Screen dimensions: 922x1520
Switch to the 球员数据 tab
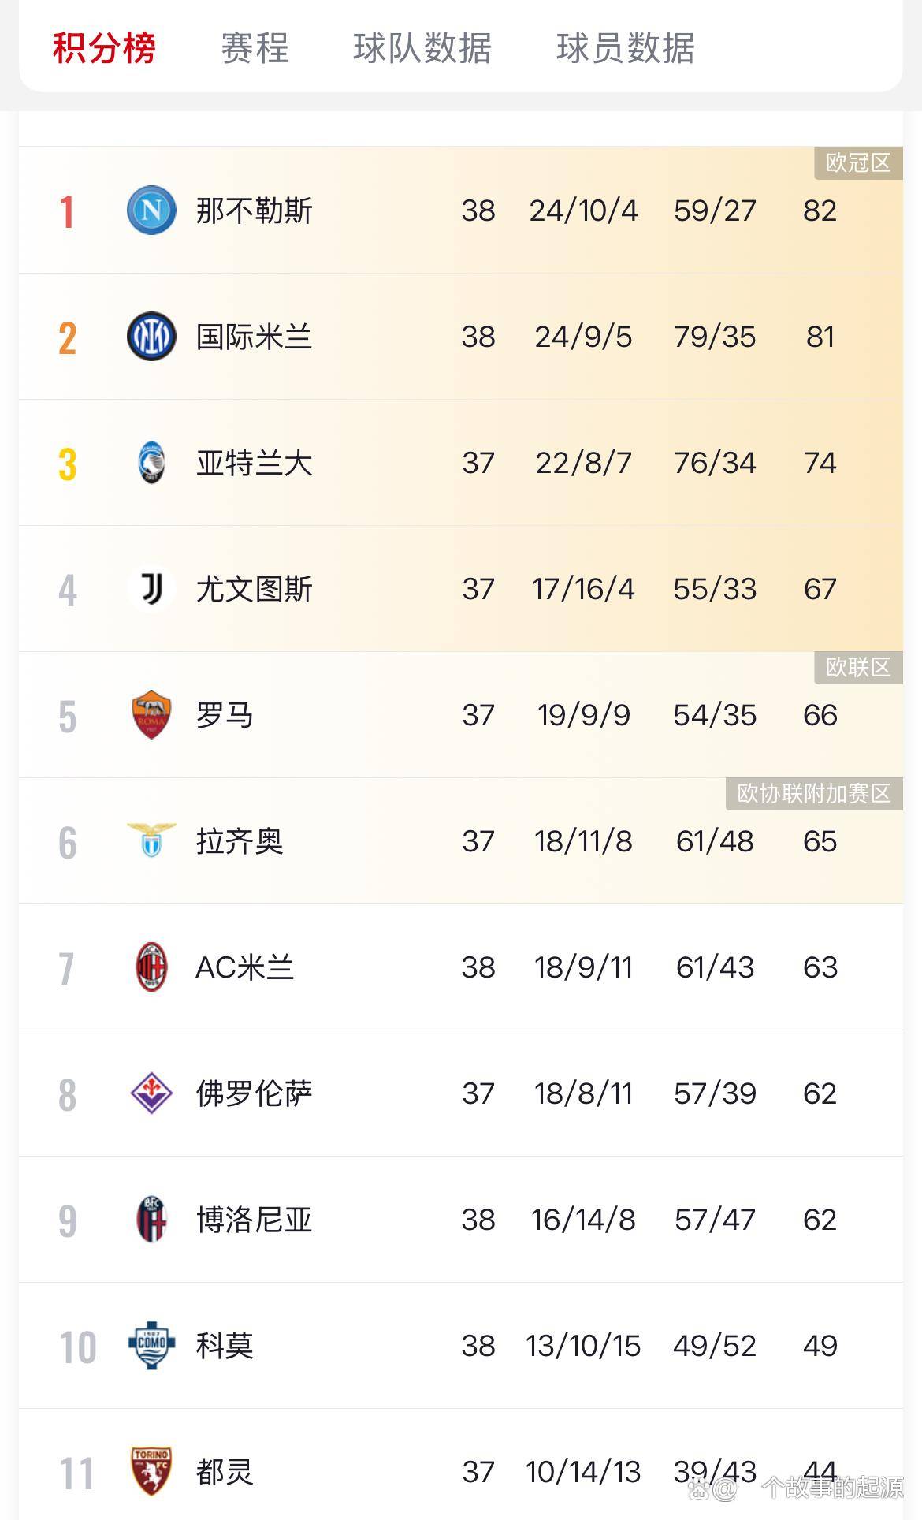tap(626, 48)
